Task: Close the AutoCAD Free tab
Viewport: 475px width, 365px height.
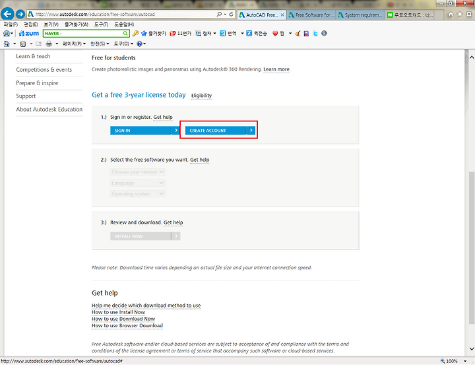Action: click(282, 15)
